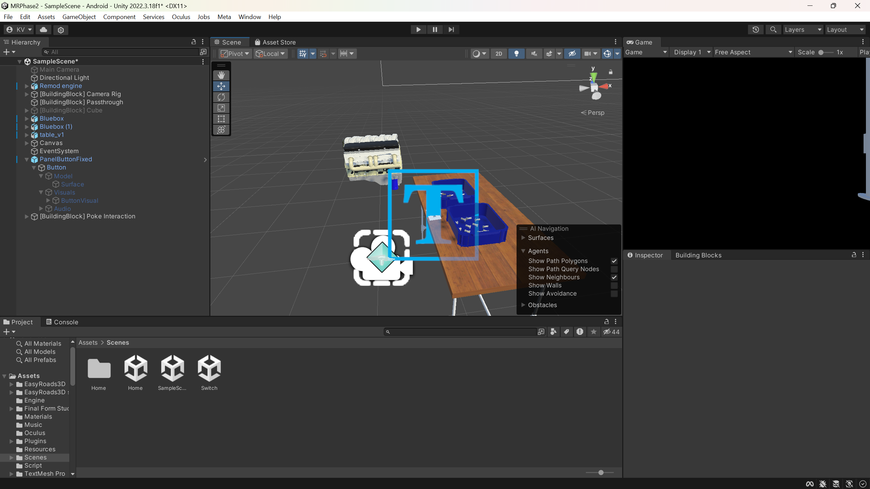Open the Building Blocks tab

click(x=698, y=255)
